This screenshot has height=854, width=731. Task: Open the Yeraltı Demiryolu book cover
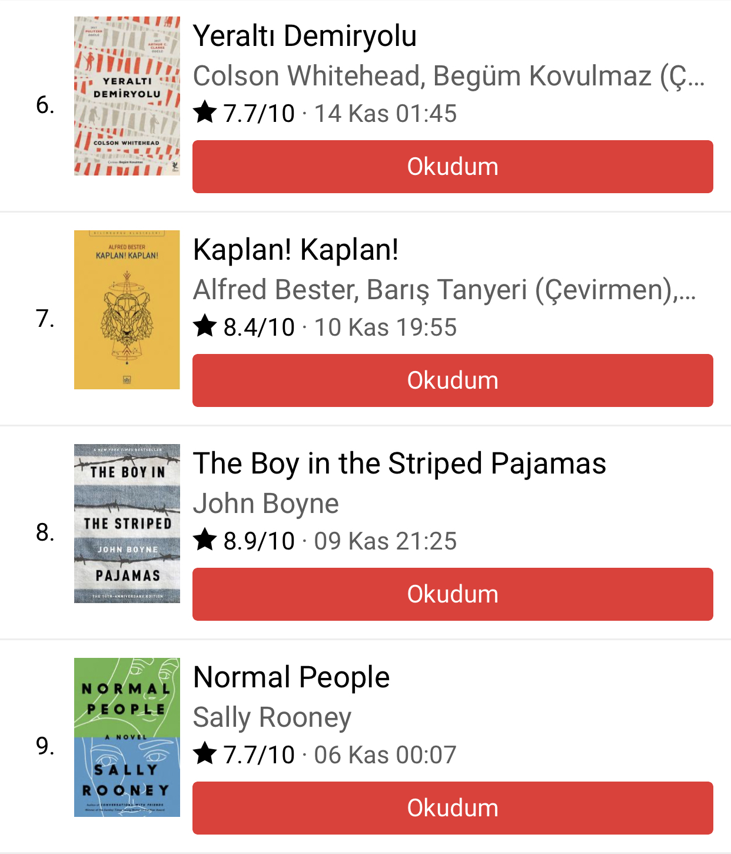click(127, 96)
